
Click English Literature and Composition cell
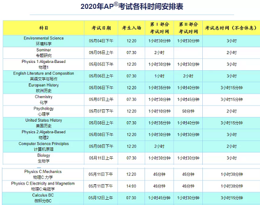point(44,76)
